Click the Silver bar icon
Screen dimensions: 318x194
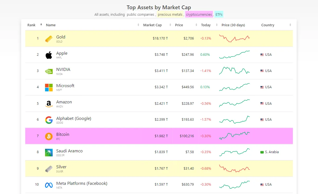pyautogui.click(x=49, y=169)
